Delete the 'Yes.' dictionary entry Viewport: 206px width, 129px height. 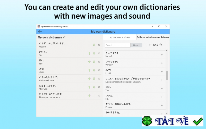(x=99, y=62)
